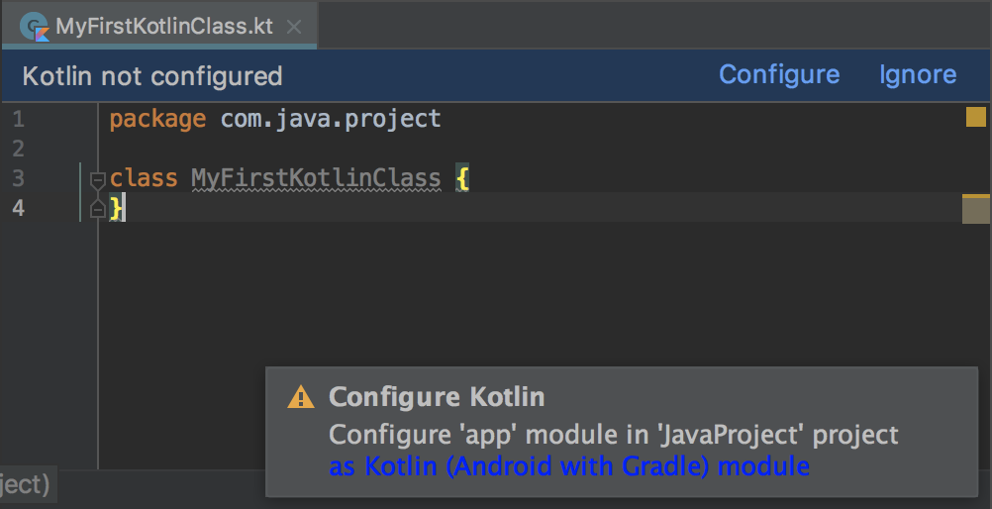Click the highlighted opening brace on line 3
Screen dimensions: 992x509
pyautogui.click(x=461, y=179)
